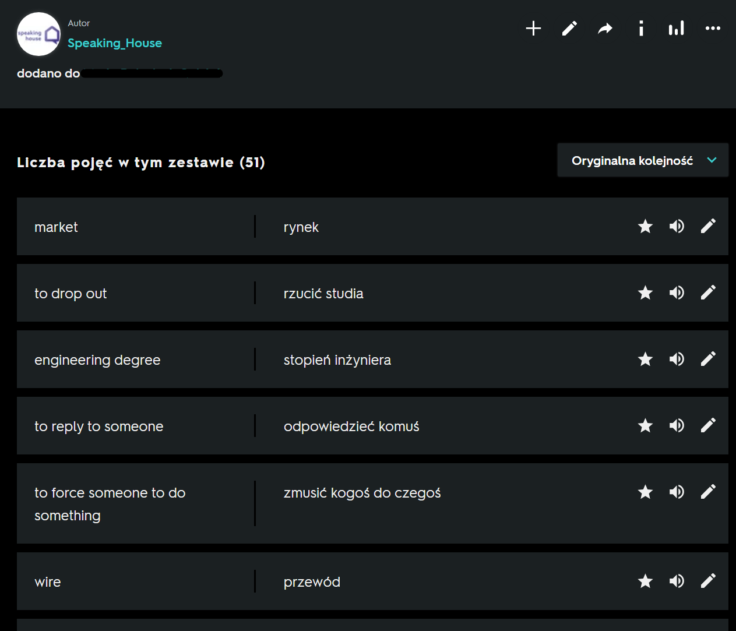Play audio for the 'market' term
This screenshot has height=631, width=736.
[677, 226]
